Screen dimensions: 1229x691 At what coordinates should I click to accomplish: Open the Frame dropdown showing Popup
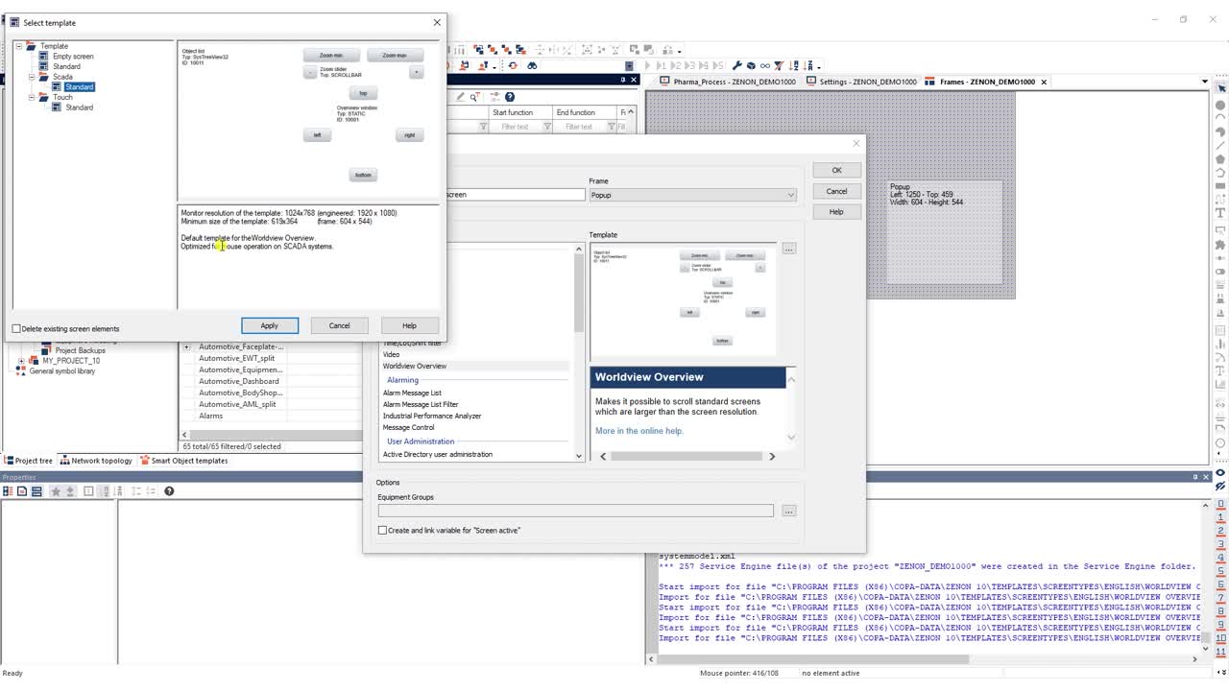(692, 195)
